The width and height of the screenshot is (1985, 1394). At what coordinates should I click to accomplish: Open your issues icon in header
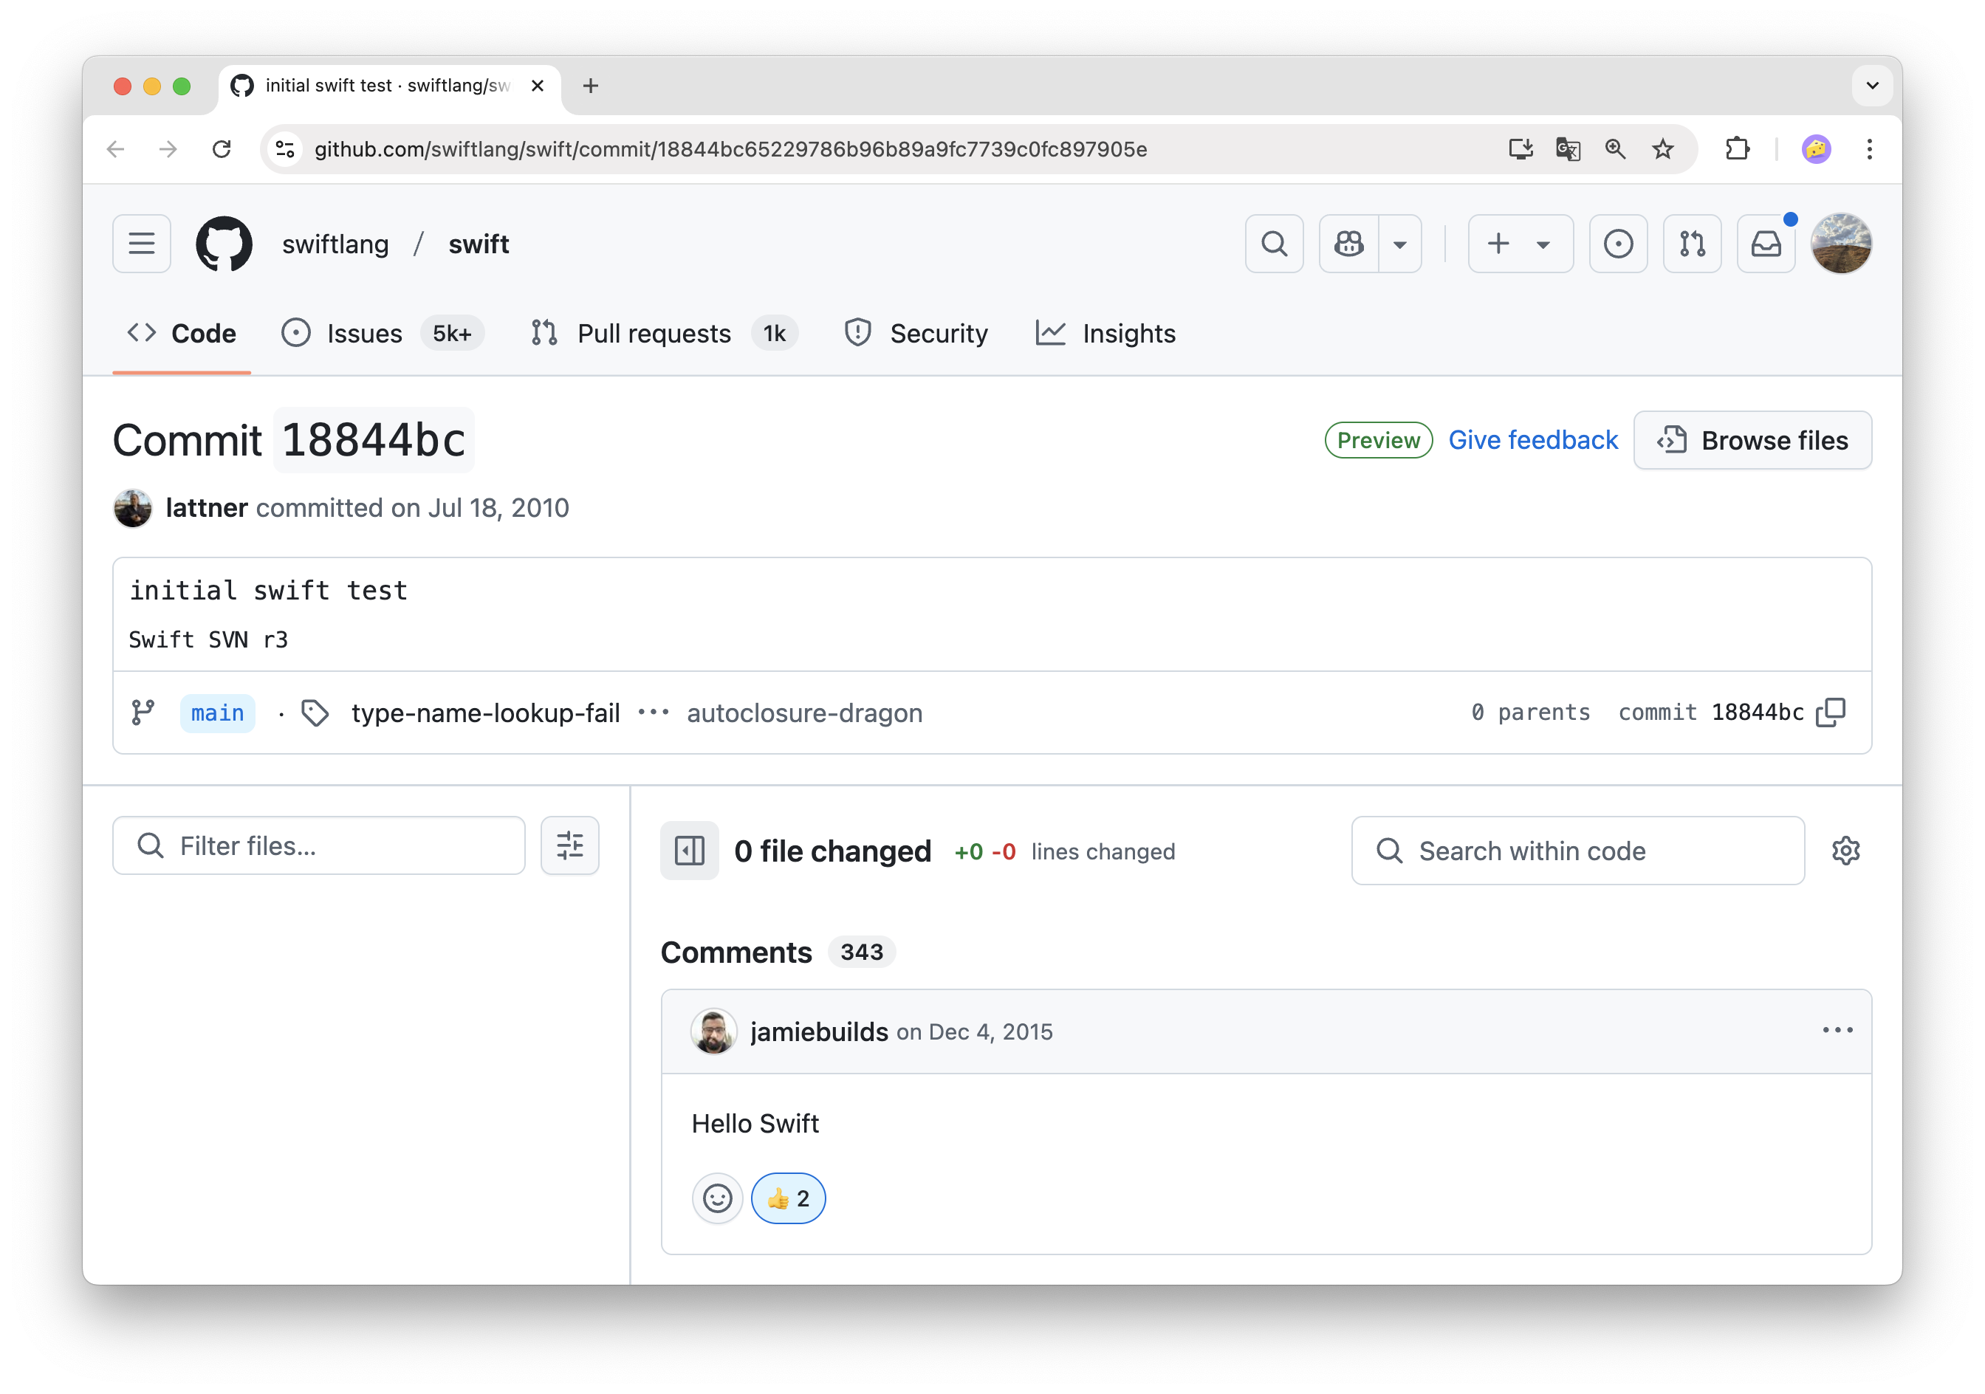[1619, 244]
